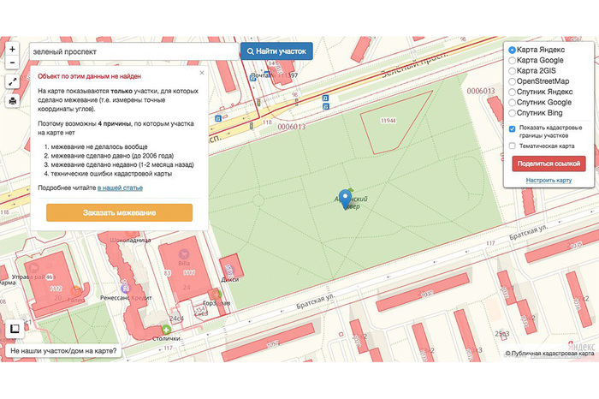
Task: Zoom in with the plus button
Action: click(12, 50)
